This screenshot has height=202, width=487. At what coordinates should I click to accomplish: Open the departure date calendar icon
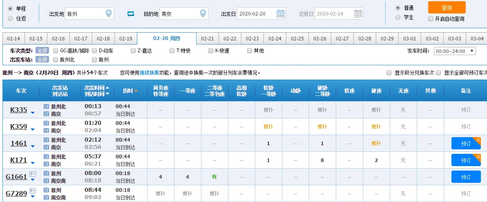tap(280, 13)
